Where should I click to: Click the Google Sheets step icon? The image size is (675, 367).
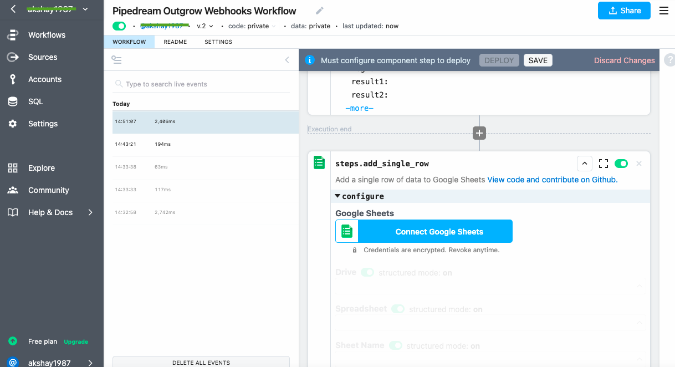point(319,162)
